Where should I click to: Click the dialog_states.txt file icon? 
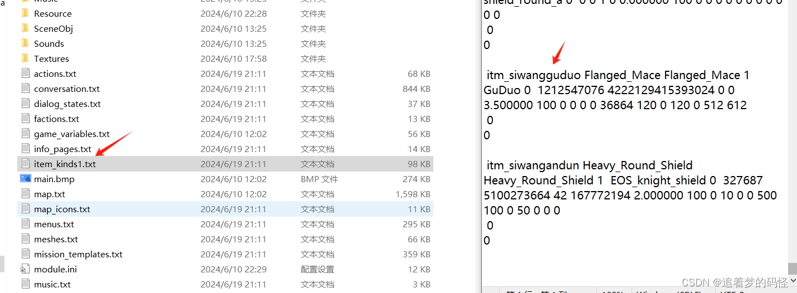coord(25,104)
